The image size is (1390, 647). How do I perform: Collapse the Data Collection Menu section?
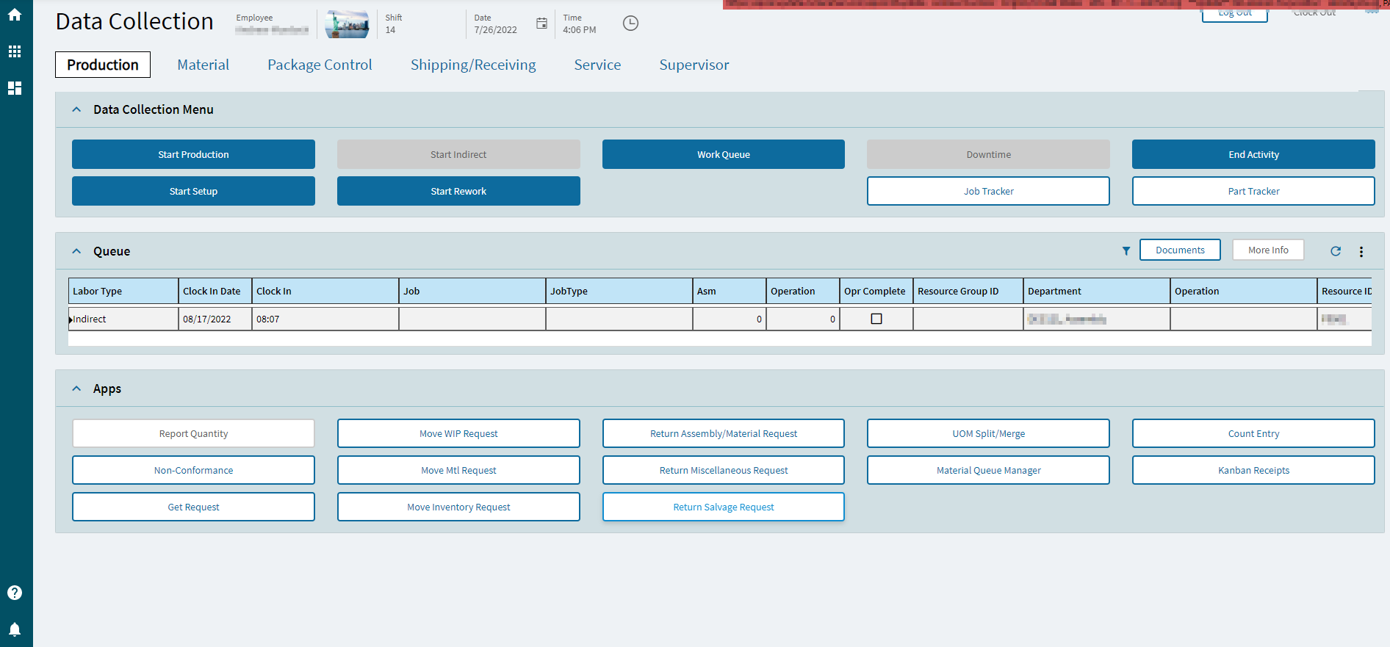[76, 109]
